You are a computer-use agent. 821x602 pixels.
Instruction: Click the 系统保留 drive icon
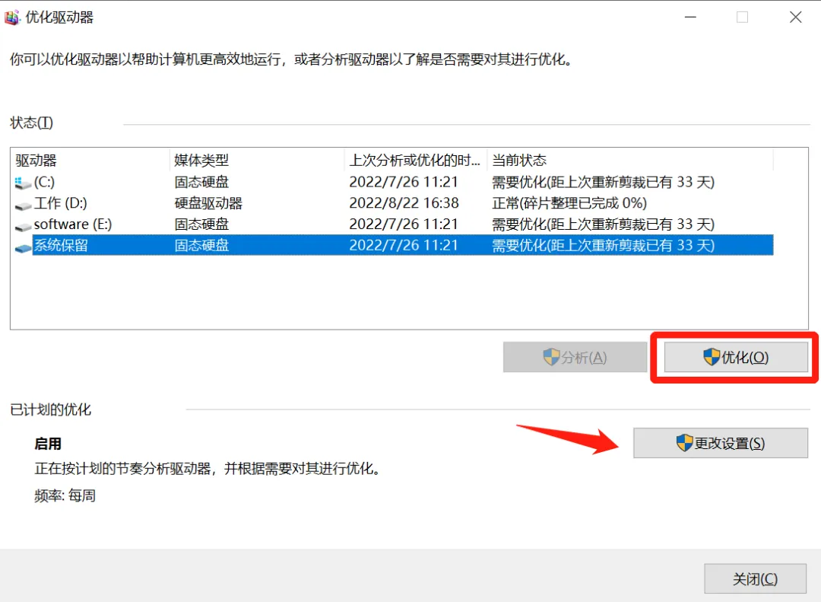click(x=21, y=245)
